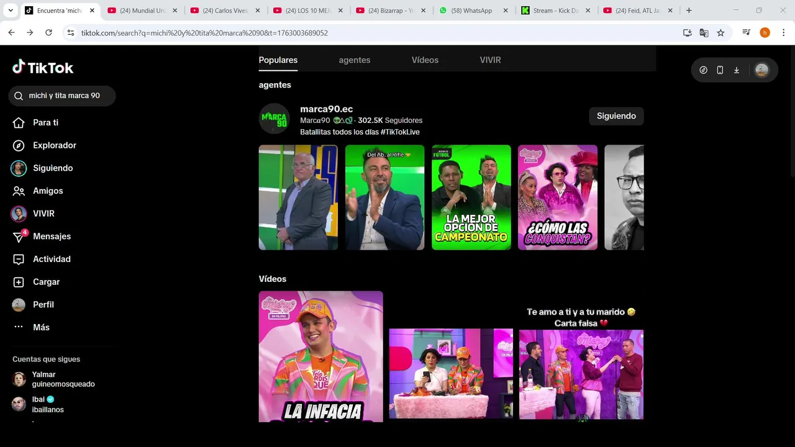Click search field with michi y tita marca 90
The image size is (795, 447).
click(x=62, y=96)
